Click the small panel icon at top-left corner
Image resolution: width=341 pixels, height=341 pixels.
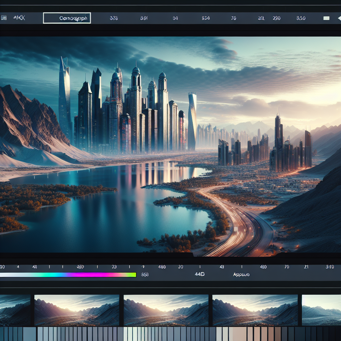click(3, 18)
